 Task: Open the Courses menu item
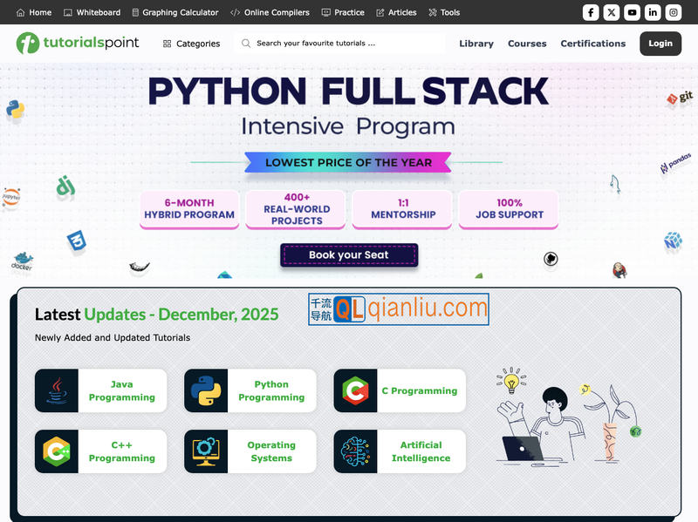pyautogui.click(x=527, y=44)
